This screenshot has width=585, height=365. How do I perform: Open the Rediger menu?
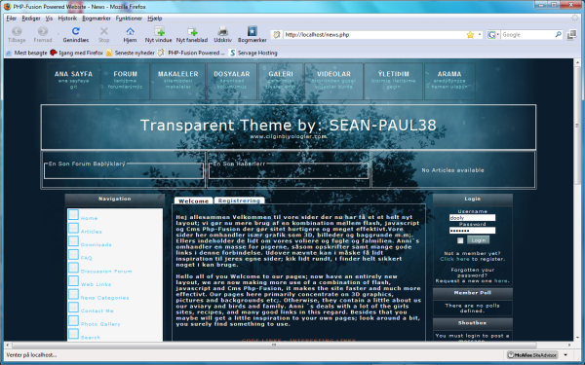click(31, 18)
